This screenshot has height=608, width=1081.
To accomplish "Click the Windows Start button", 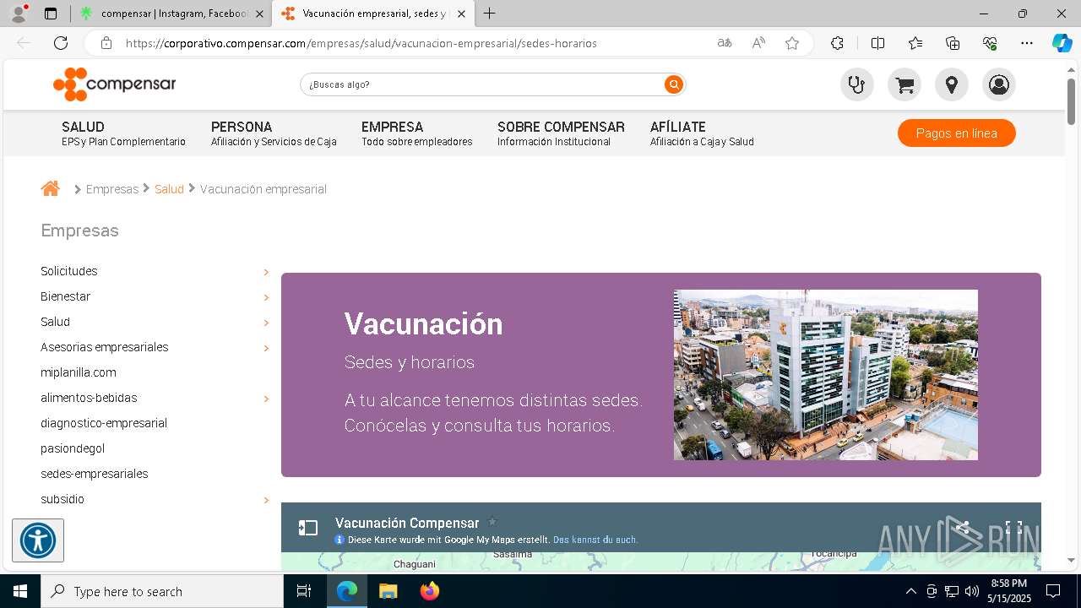I will (x=20, y=591).
